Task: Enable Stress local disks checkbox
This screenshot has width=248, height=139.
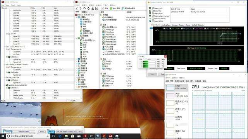Action: pos(153,19)
